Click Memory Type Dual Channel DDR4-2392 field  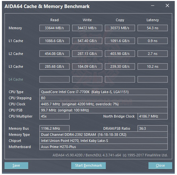pyautogui.click(x=104, y=135)
